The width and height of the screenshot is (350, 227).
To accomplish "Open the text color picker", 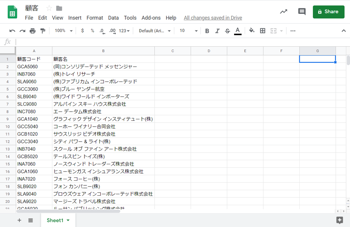I will (x=238, y=31).
